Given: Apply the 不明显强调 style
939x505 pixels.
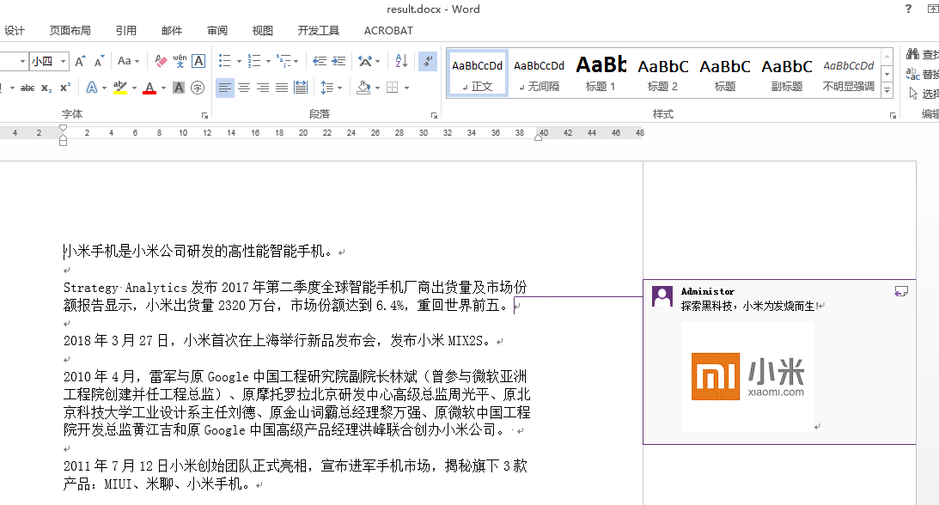Looking at the screenshot, I should 849,72.
